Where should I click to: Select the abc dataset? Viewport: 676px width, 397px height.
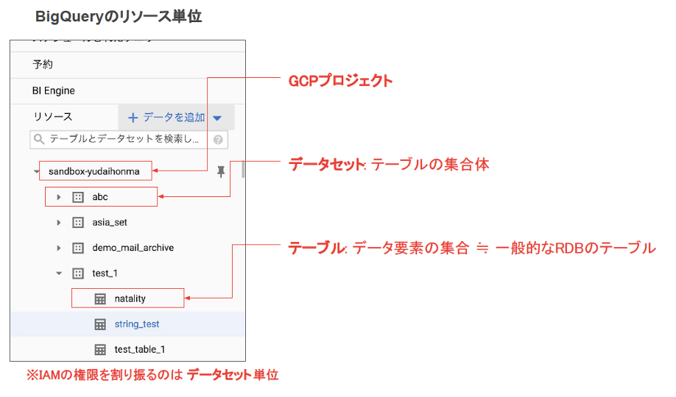(x=100, y=197)
